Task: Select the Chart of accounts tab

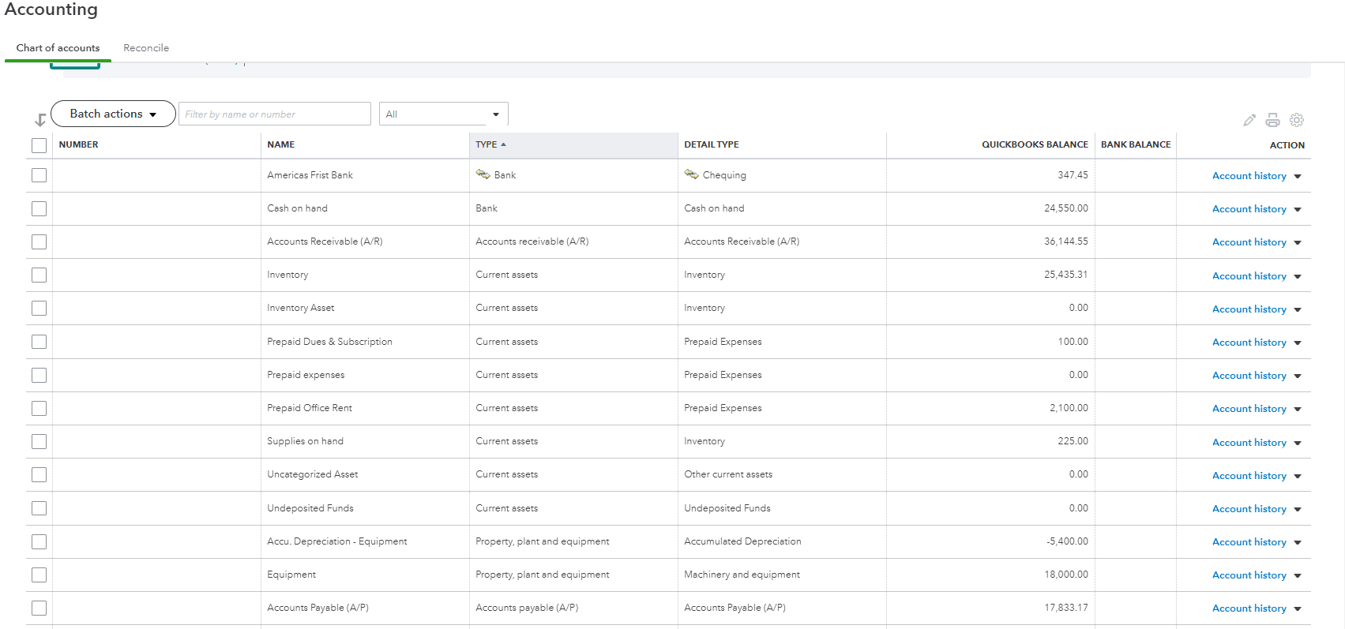Action: tap(58, 48)
